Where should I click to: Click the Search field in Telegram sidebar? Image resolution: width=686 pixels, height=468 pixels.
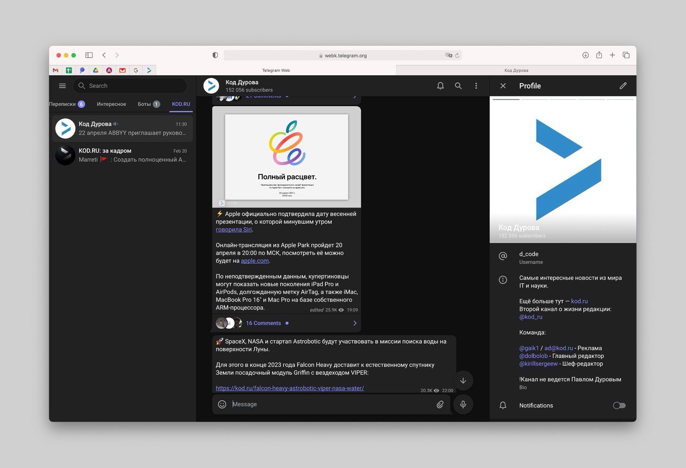pyautogui.click(x=130, y=86)
